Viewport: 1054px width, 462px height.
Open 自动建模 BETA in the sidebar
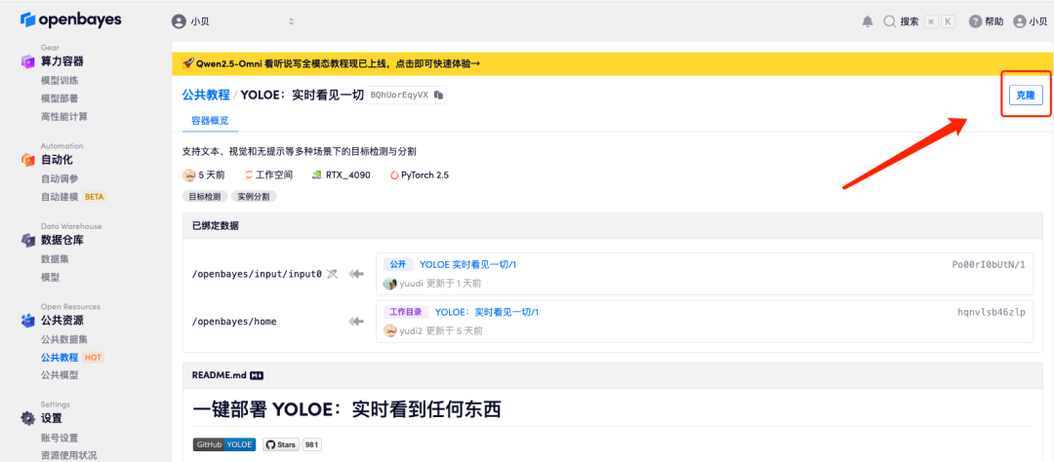pos(73,197)
